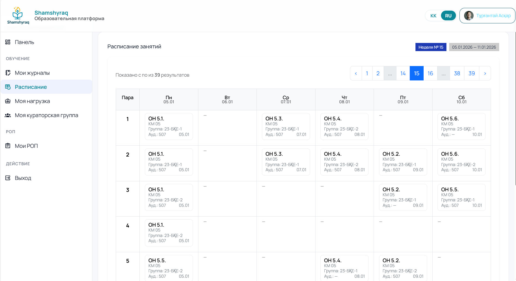Click the Расписание calendar icon
The width and height of the screenshot is (516, 281).
click(8, 87)
